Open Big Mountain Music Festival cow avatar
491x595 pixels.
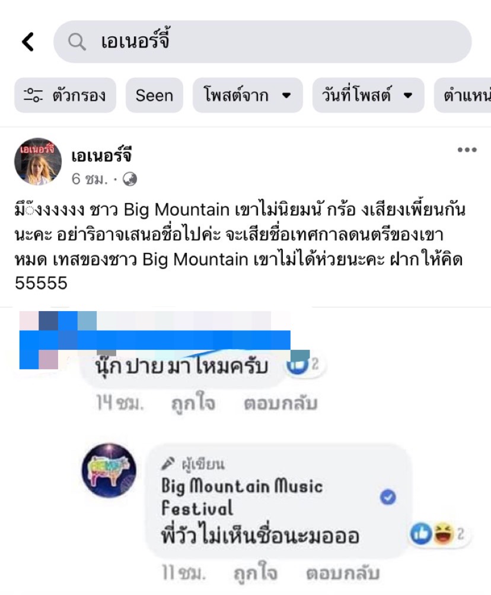[x=109, y=470]
